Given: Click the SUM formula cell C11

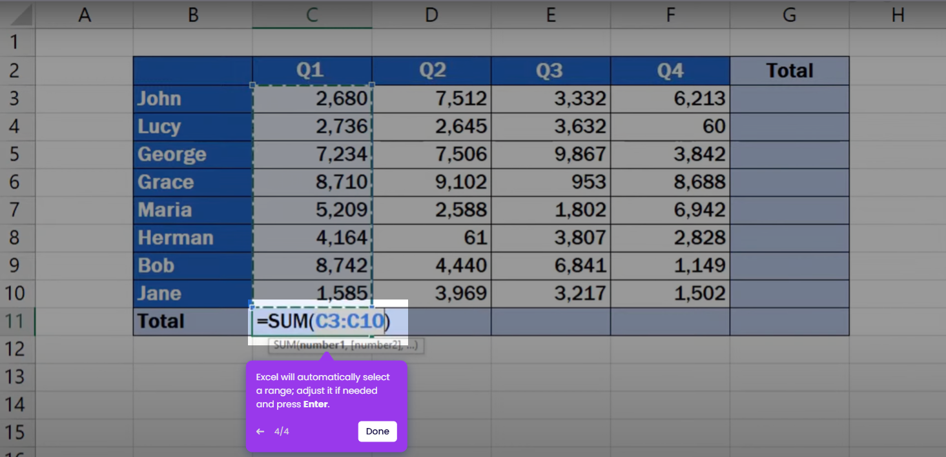Looking at the screenshot, I should 312,321.
